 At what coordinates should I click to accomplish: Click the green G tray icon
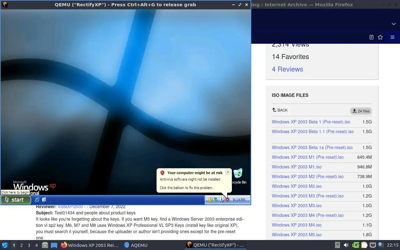pyautogui.click(x=355, y=245)
